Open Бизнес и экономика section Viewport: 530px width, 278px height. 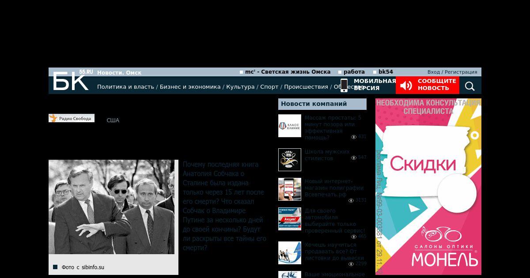(190, 87)
